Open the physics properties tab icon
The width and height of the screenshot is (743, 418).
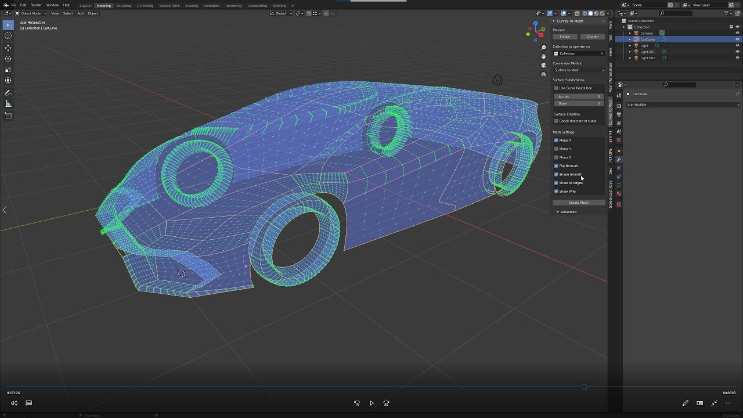tap(619, 168)
